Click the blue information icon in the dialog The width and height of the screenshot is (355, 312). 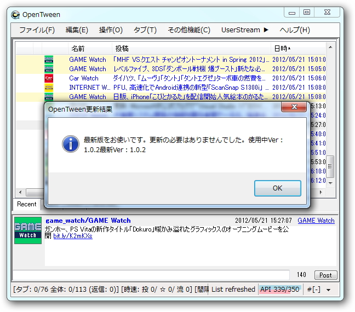tap(71, 144)
